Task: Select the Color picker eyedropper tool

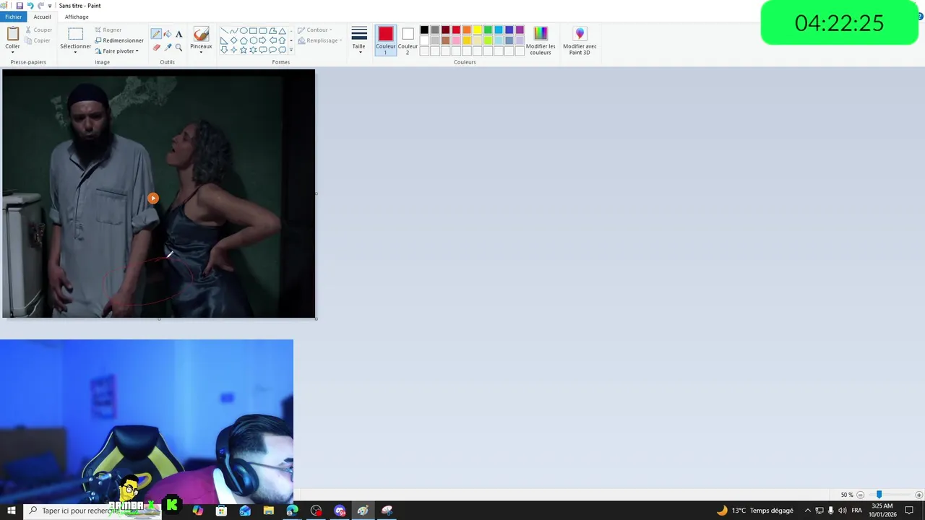Action: coord(168,47)
